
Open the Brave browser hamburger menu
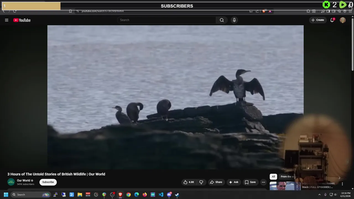[350, 11]
